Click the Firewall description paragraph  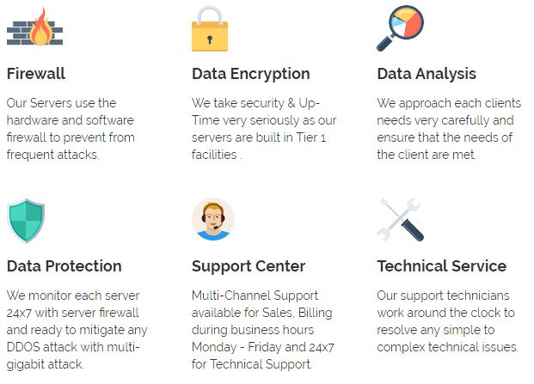71,129
